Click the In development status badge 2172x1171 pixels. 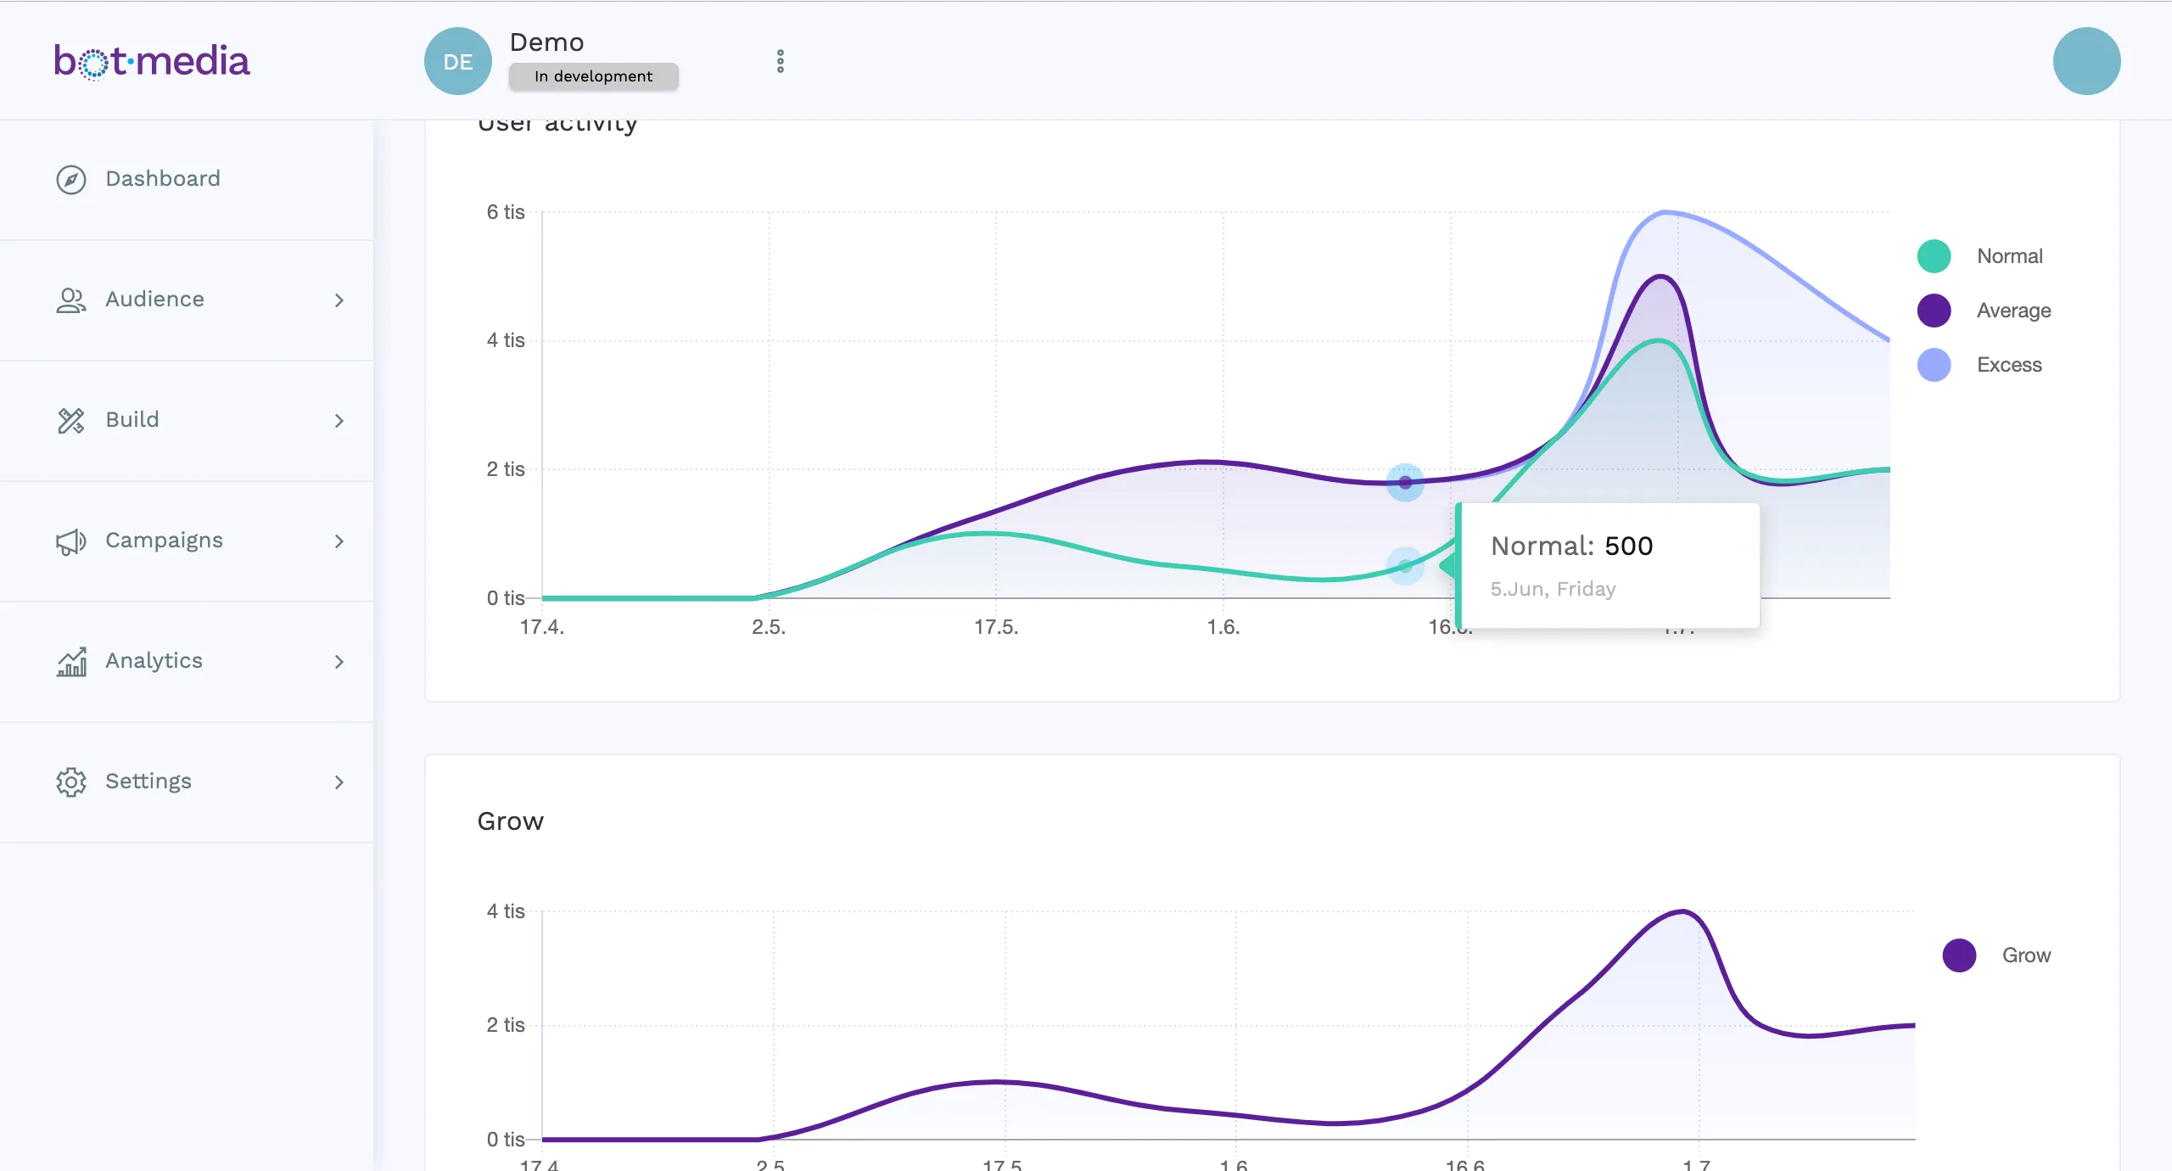click(594, 76)
